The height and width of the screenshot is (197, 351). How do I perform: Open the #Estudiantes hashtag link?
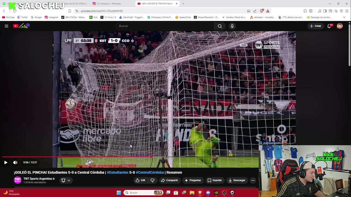[118, 172]
